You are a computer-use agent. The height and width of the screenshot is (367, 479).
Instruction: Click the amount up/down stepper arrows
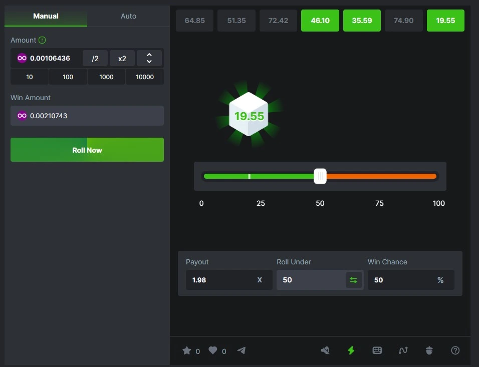[x=149, y=58]
